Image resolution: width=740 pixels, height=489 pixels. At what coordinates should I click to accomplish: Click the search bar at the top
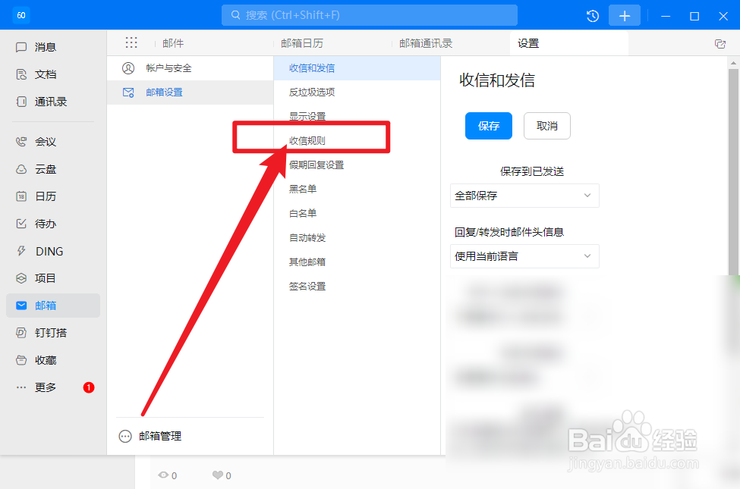(x=369, y=15)
